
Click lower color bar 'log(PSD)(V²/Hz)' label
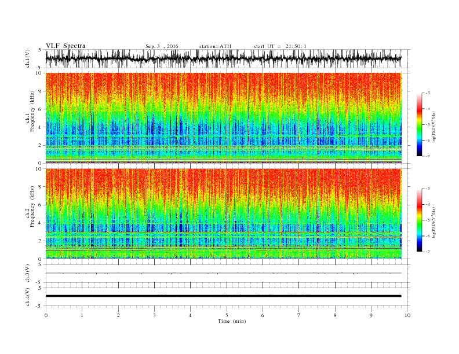click(434, 222)
